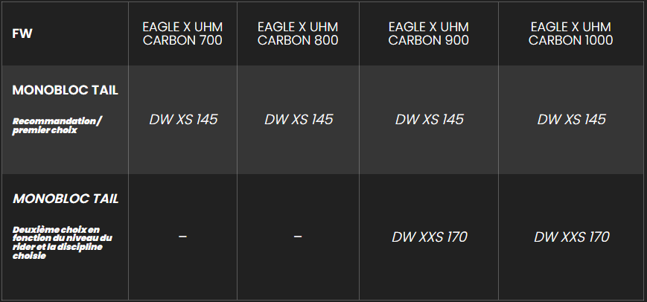Select DW XXS 170 under CARBON 900

point(429,237)
